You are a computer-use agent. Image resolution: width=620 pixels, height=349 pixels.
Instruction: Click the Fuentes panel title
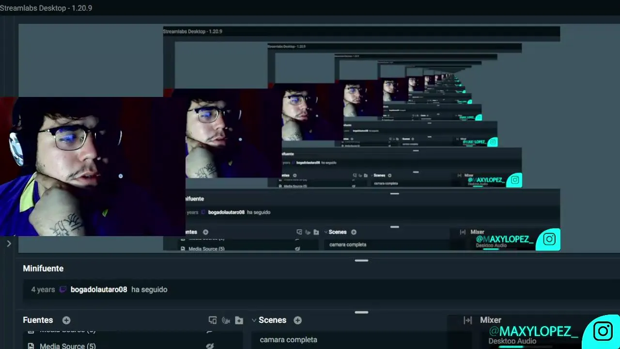pos(38,320)
